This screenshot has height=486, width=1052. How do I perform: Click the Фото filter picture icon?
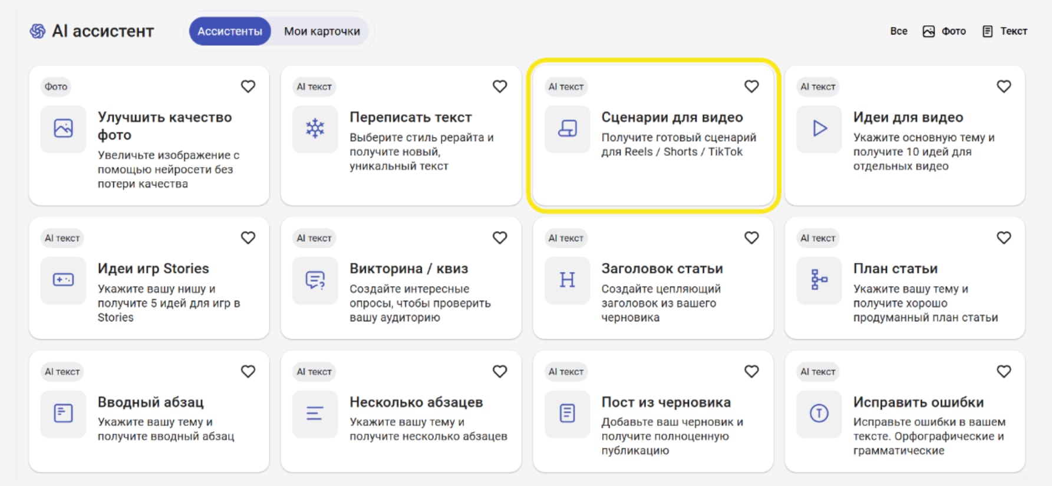(929, 31)
